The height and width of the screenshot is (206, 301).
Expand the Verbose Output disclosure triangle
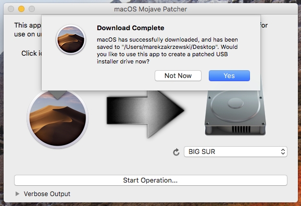[17, 194]
